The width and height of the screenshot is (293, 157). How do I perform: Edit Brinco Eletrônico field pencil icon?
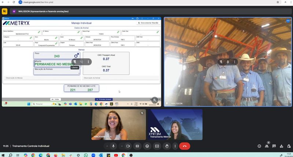39,32
